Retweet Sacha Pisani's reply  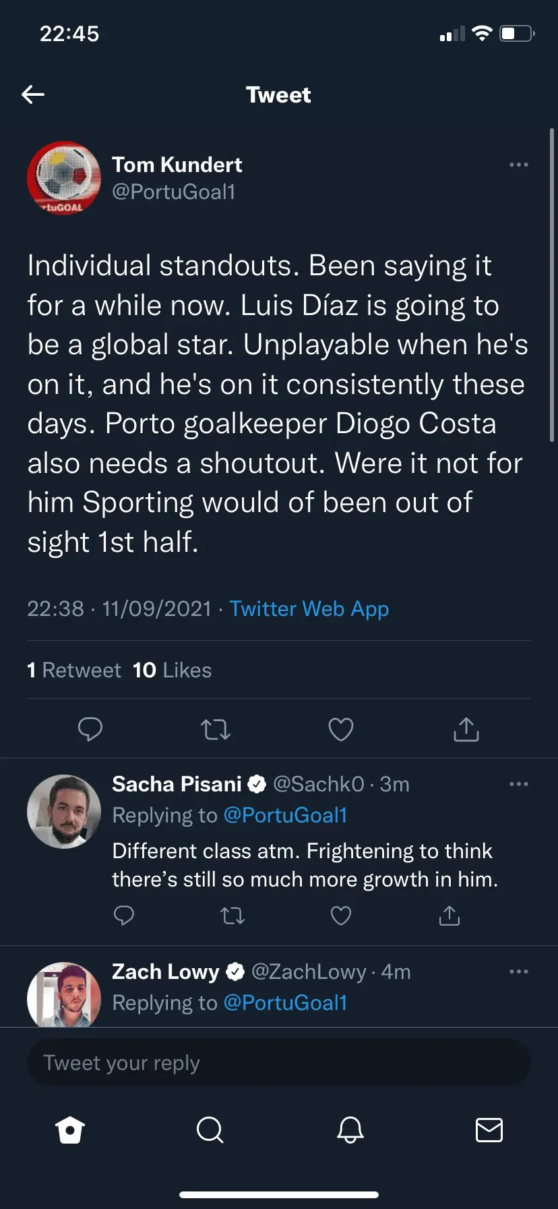click(232, 916)
